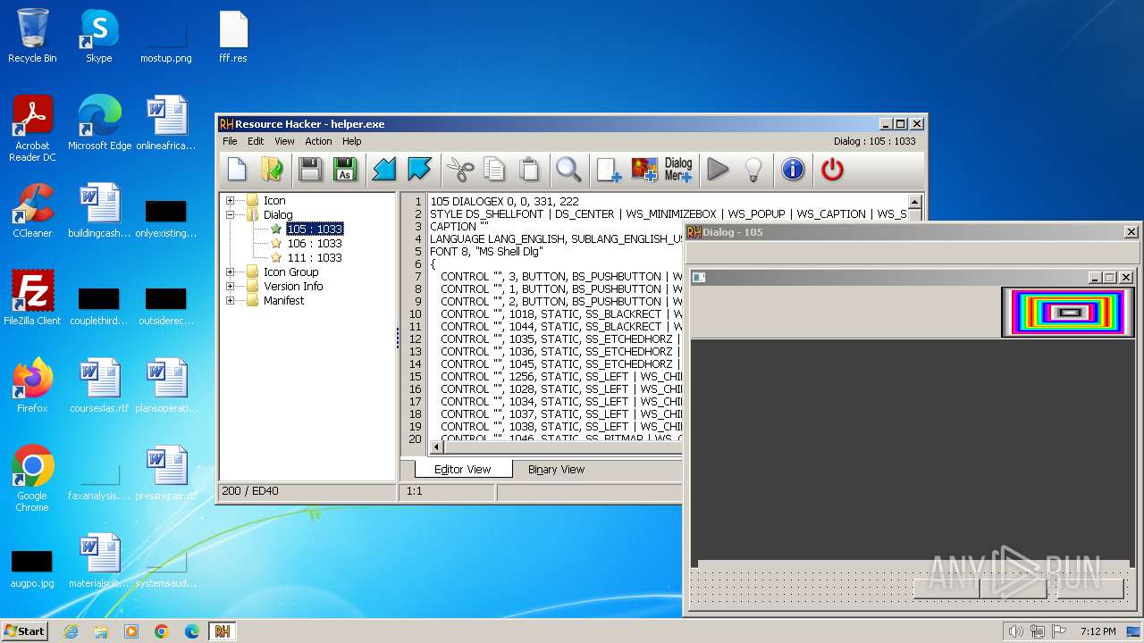The width and height of the screenshot is (1144, 643).
Task: Open the Firefox desktop shortcut
Action: pyautogui.click(x=32, y=386)
